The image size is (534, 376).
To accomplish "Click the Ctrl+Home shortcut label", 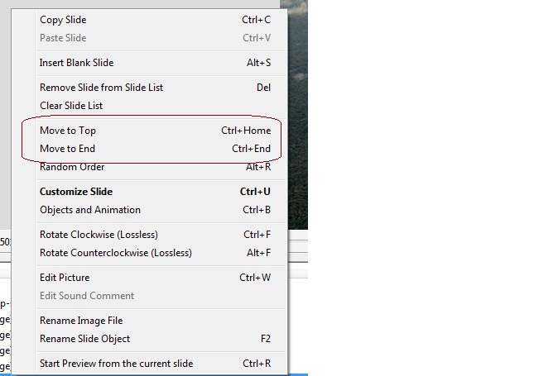I will 246,131.
